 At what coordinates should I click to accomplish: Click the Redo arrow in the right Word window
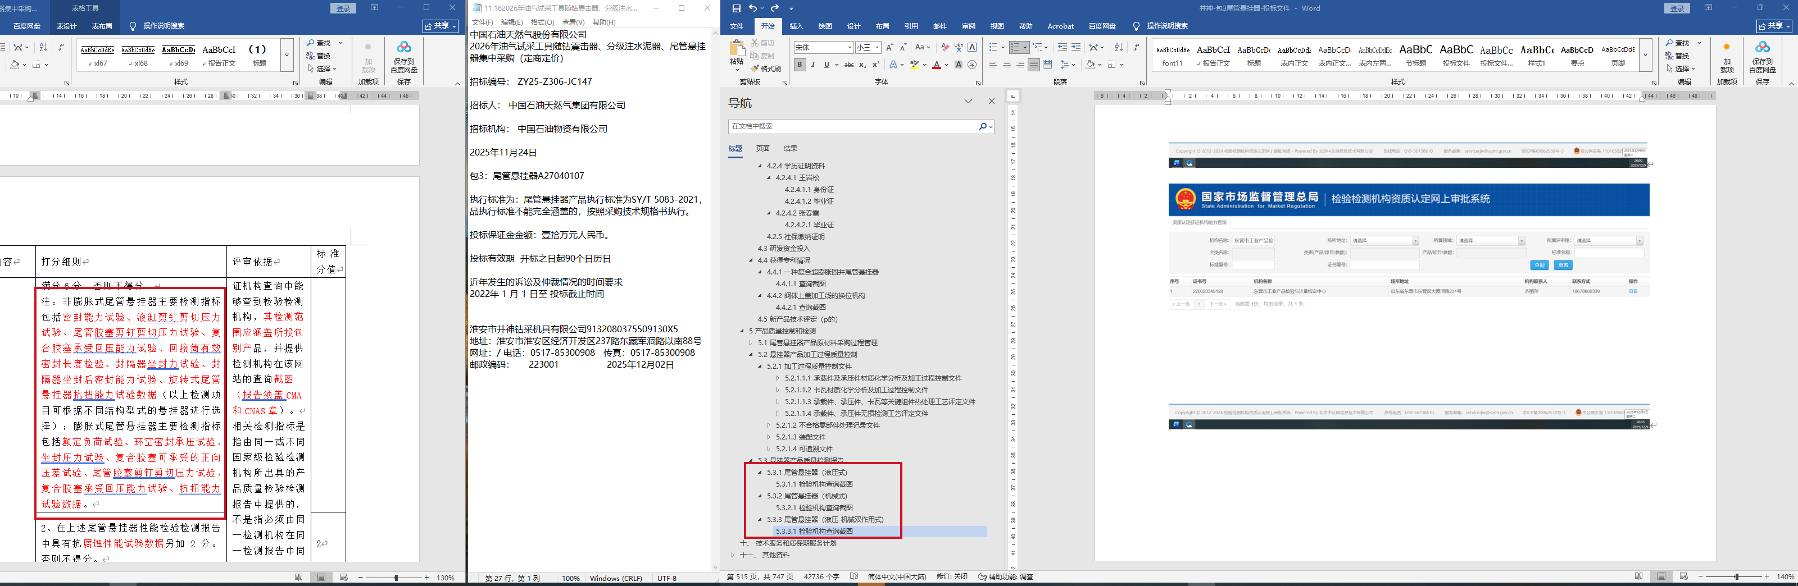(x=774, y=8)
